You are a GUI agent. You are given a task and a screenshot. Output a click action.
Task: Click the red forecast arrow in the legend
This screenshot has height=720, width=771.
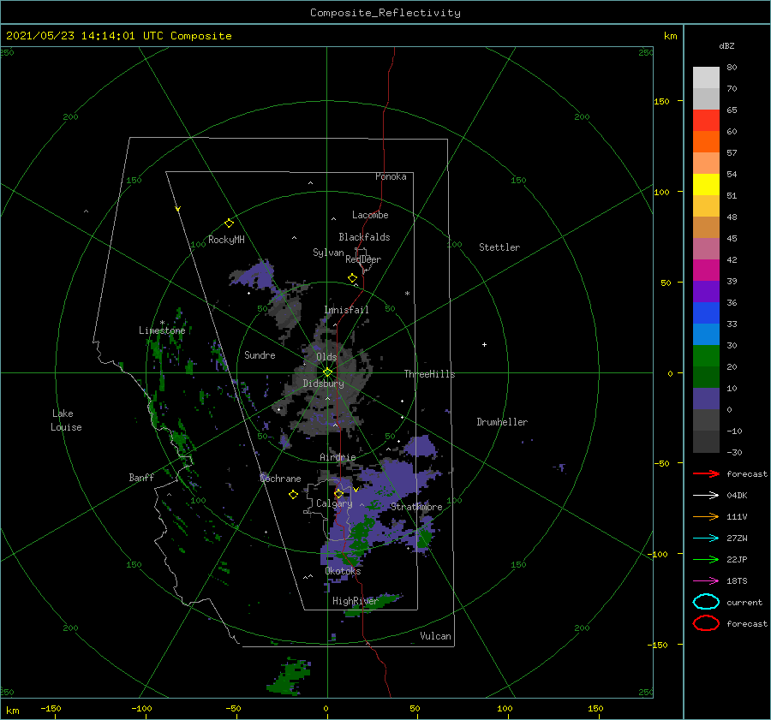pyautogui.click(x=706, y=473)
